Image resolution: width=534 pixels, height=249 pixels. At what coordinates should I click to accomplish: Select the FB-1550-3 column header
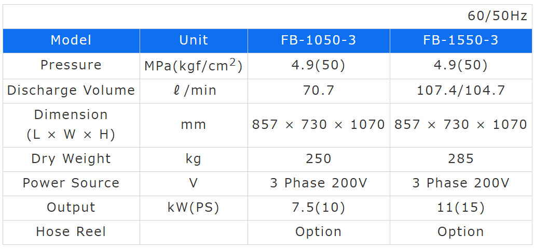pos(461,40)
